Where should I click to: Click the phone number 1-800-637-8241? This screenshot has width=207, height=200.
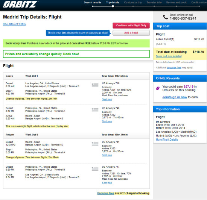(183, 18)
